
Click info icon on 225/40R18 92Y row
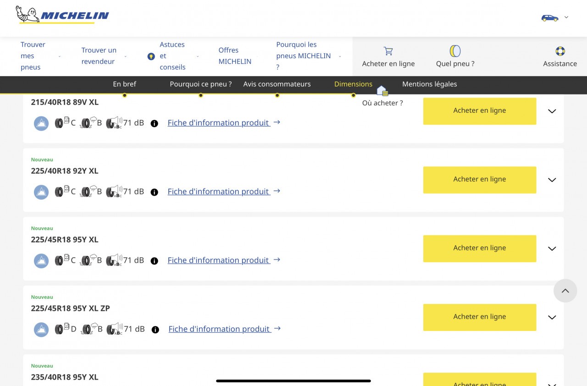click(x=155, y=192)
